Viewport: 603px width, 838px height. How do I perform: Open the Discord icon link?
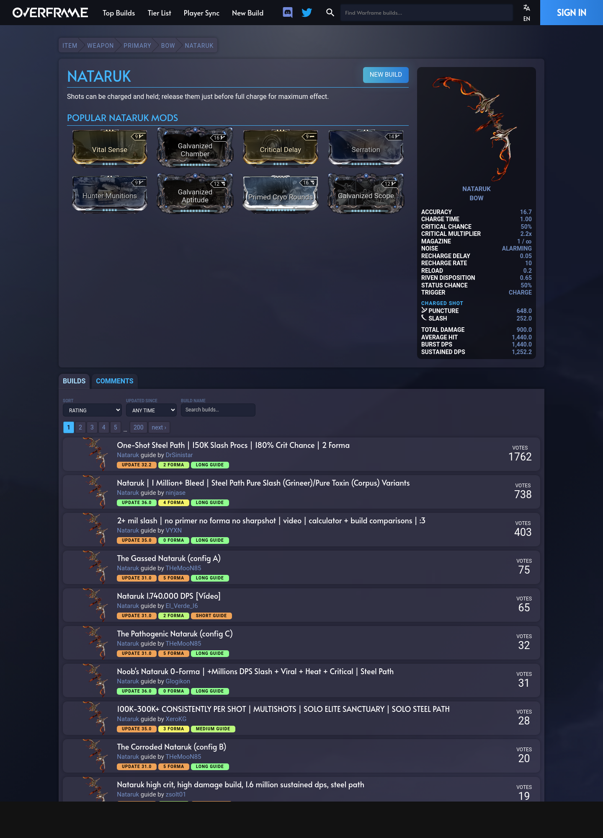coord(288,13)
